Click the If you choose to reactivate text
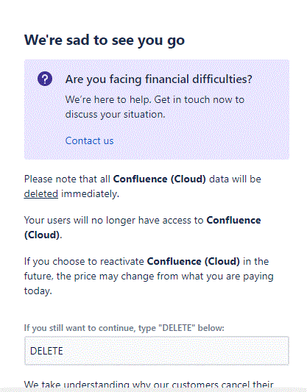 [84, 262]
